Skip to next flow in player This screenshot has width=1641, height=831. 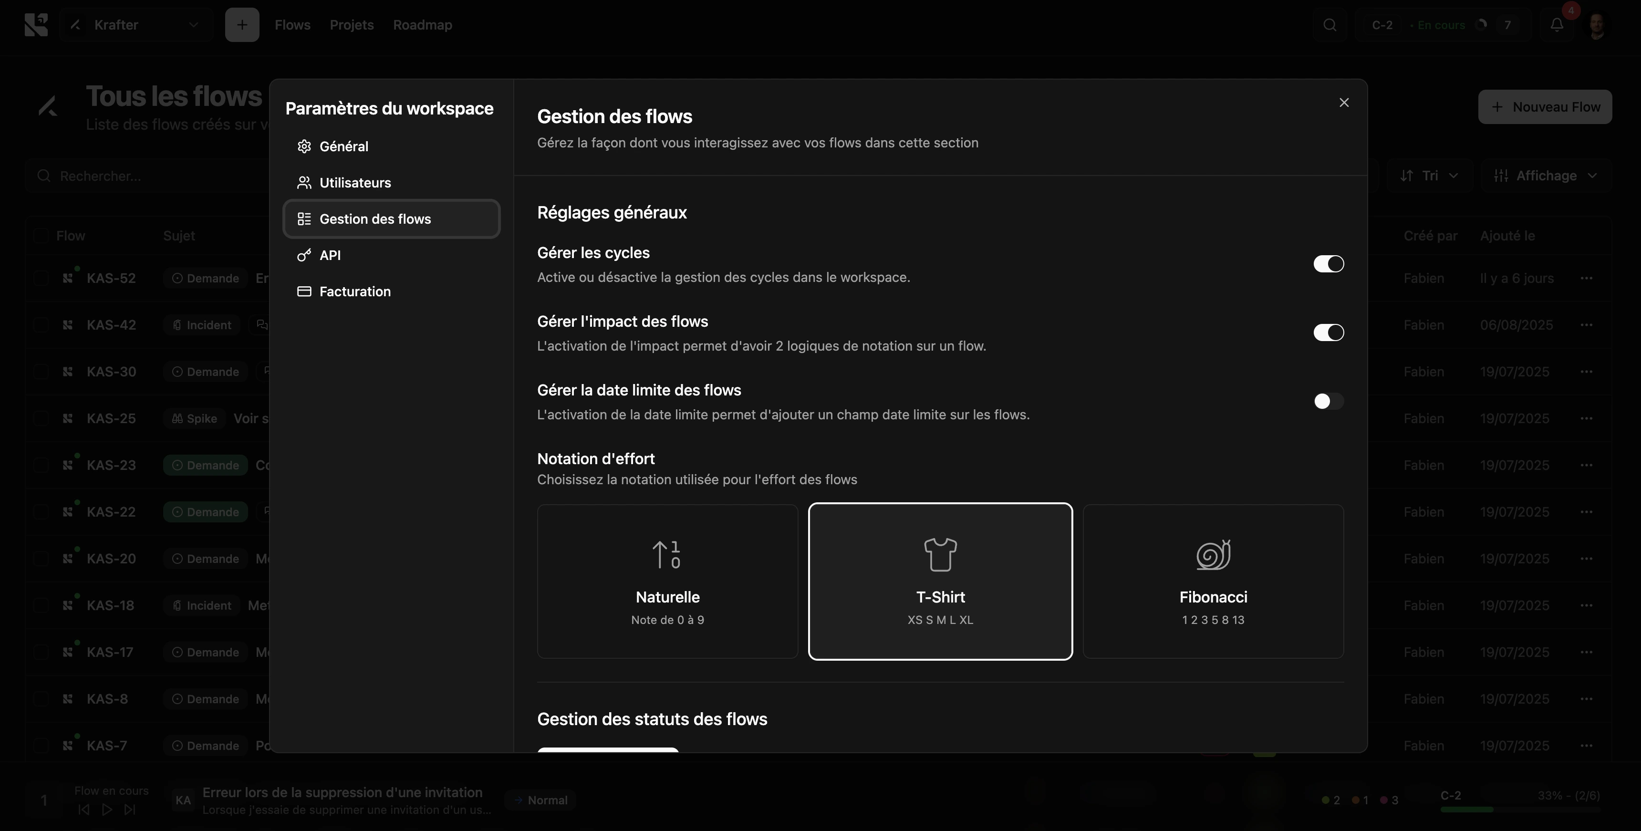pos(130,810)
